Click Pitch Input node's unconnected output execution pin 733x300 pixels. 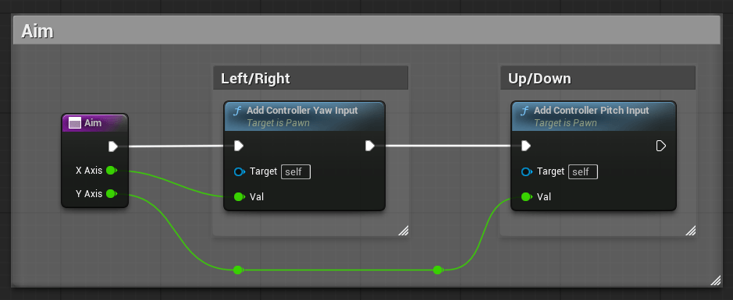660,146
